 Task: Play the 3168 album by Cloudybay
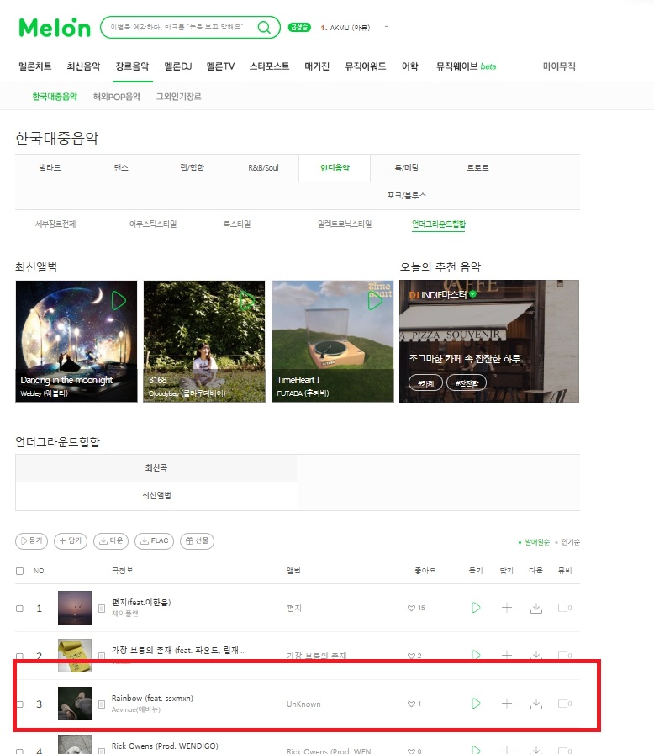[246, 301]
